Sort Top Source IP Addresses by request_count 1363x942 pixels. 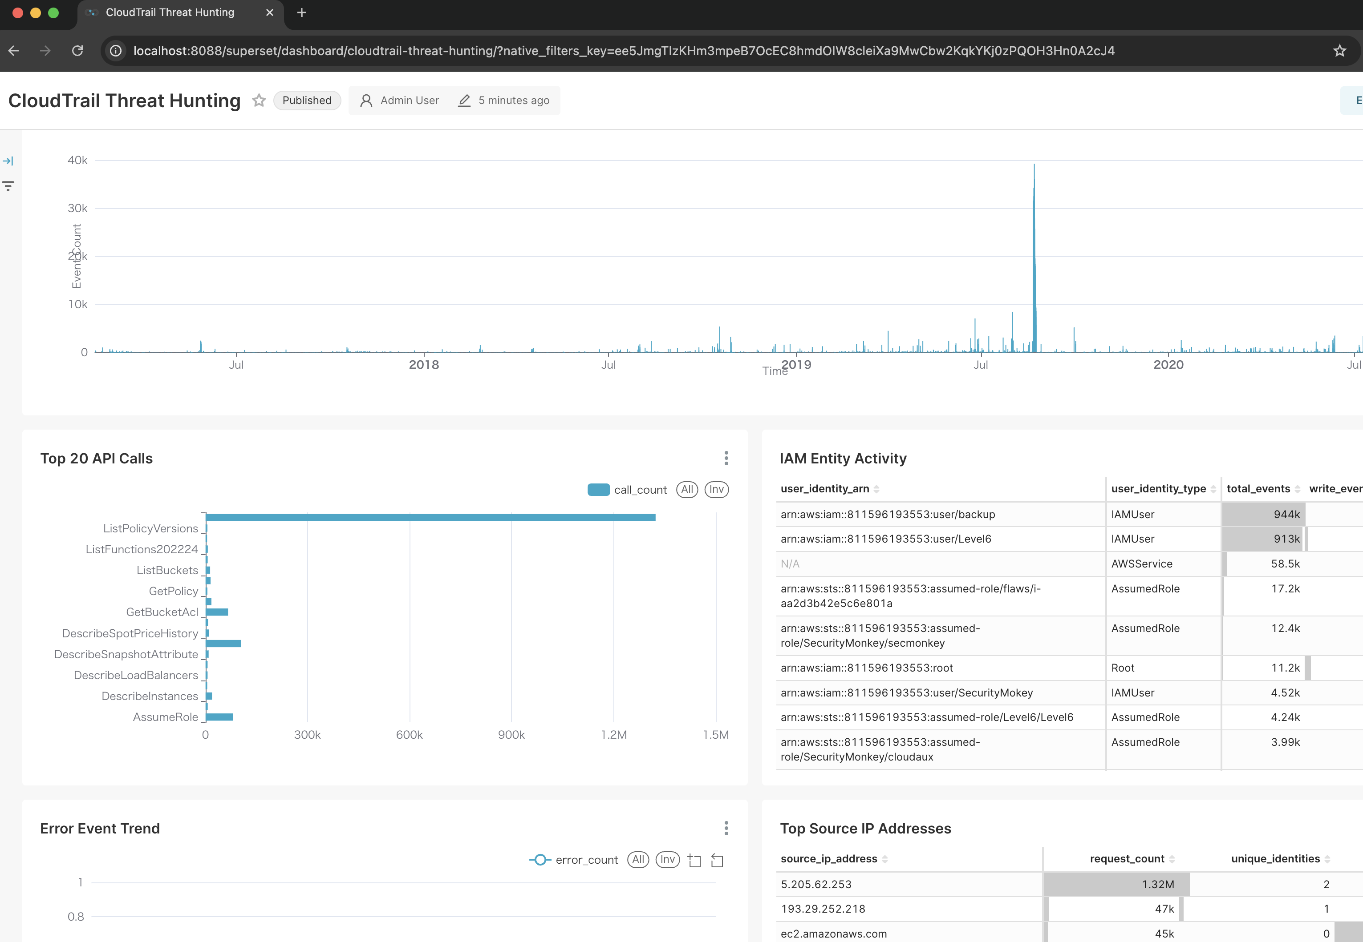tap(1174, 859)
